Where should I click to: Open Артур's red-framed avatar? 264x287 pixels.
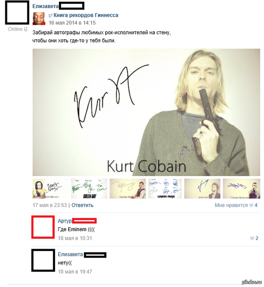pos(43,227)
